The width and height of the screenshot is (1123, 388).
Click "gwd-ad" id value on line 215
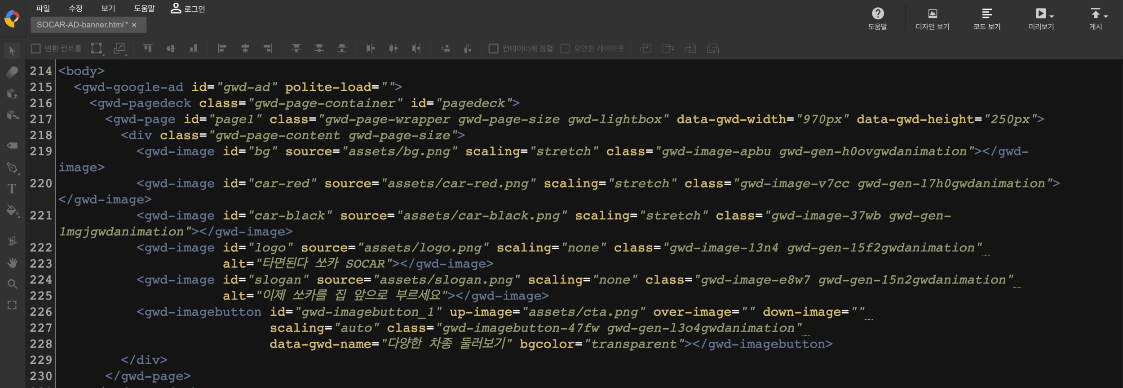247,87
